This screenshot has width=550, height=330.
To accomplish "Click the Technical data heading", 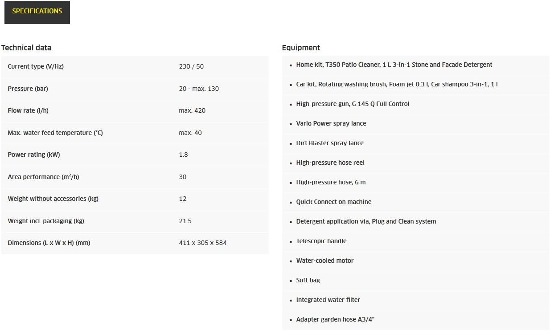I will pyautogui.click(x=26, y=48).
